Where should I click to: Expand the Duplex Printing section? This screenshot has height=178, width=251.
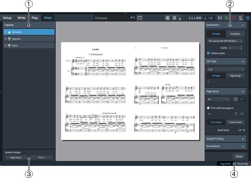[225, 139]
